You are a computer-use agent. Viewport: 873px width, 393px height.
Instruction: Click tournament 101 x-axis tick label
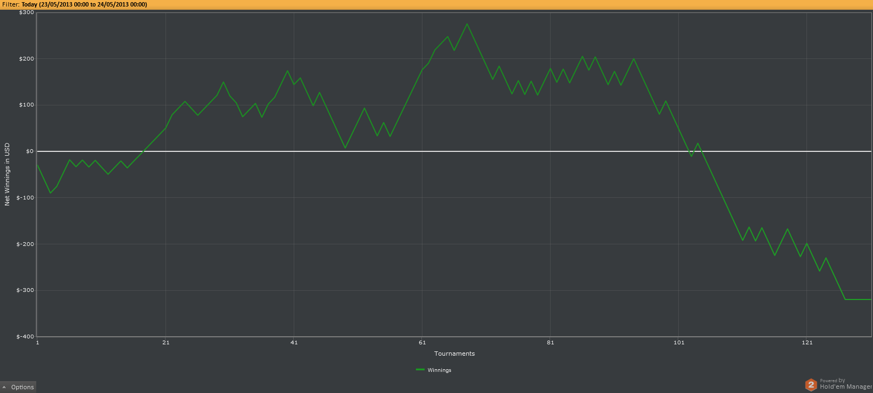click(x=678, y=342)
